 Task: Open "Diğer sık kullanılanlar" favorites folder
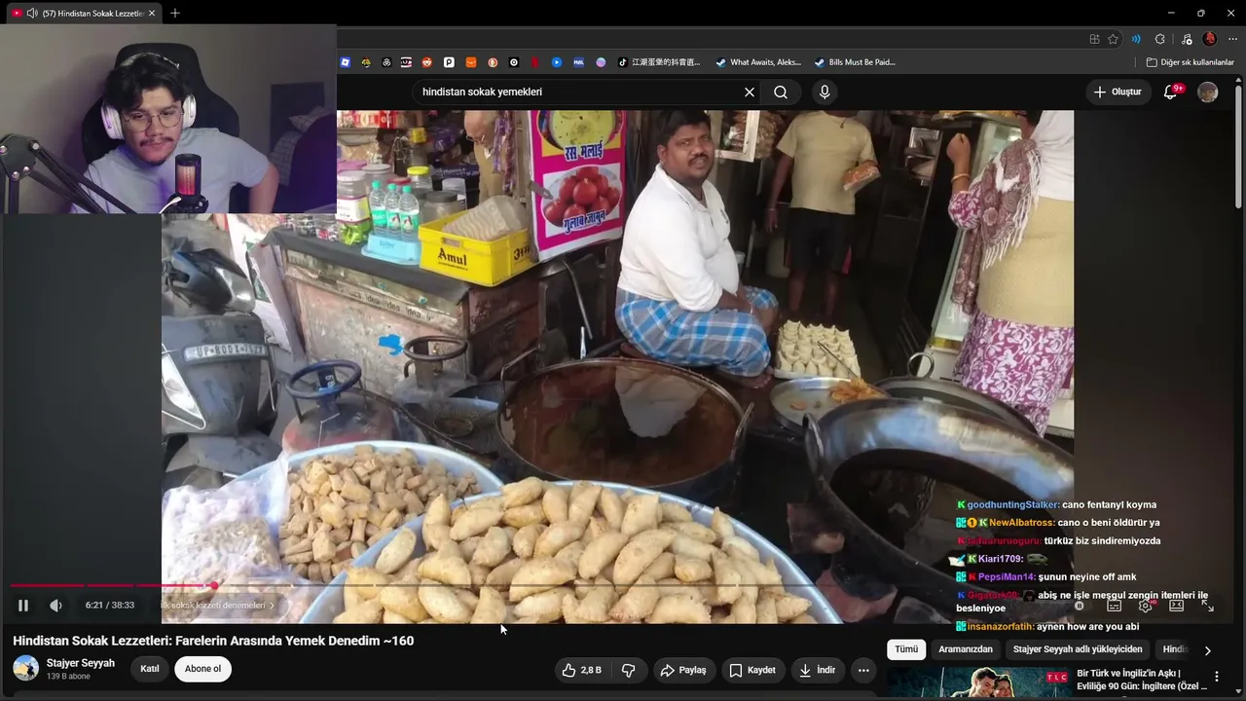point(1190,62)
